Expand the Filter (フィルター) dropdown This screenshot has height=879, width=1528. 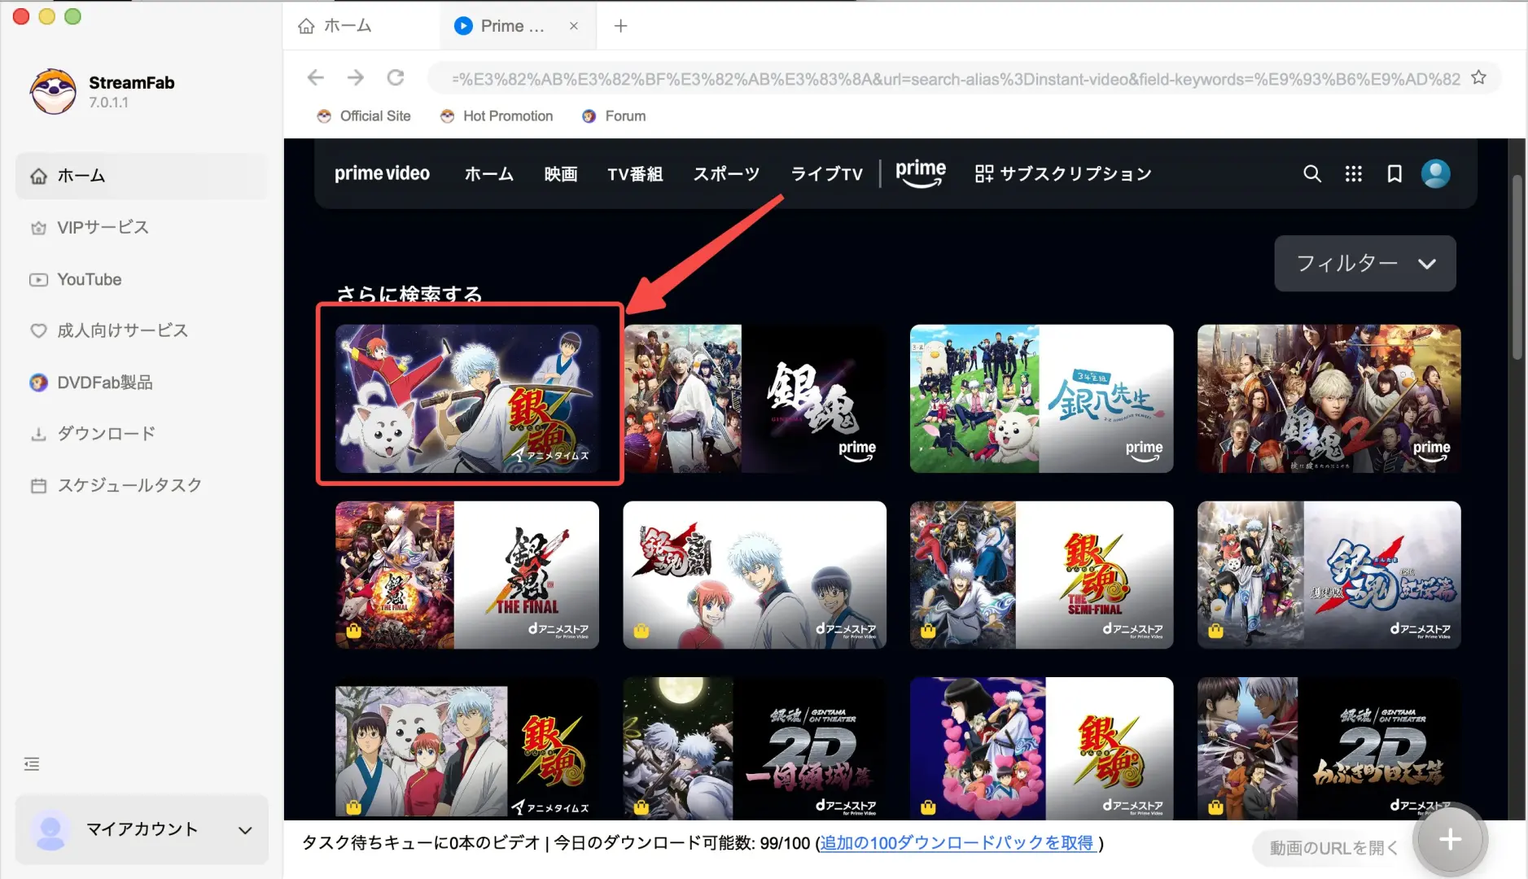(1364, 264)
